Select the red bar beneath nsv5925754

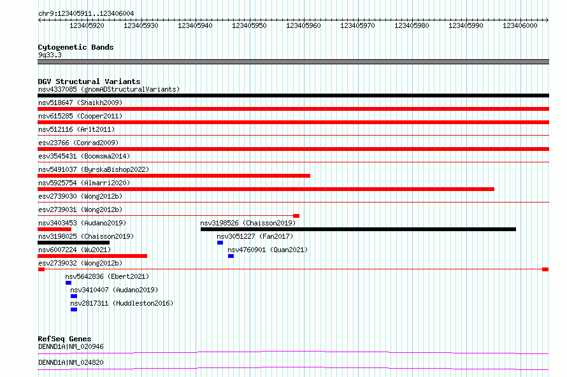tap(266, 189)
